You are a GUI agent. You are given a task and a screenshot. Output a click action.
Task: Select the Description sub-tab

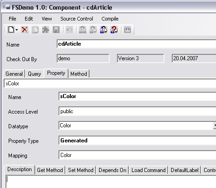pyautogui.click(x=20, y=169)
